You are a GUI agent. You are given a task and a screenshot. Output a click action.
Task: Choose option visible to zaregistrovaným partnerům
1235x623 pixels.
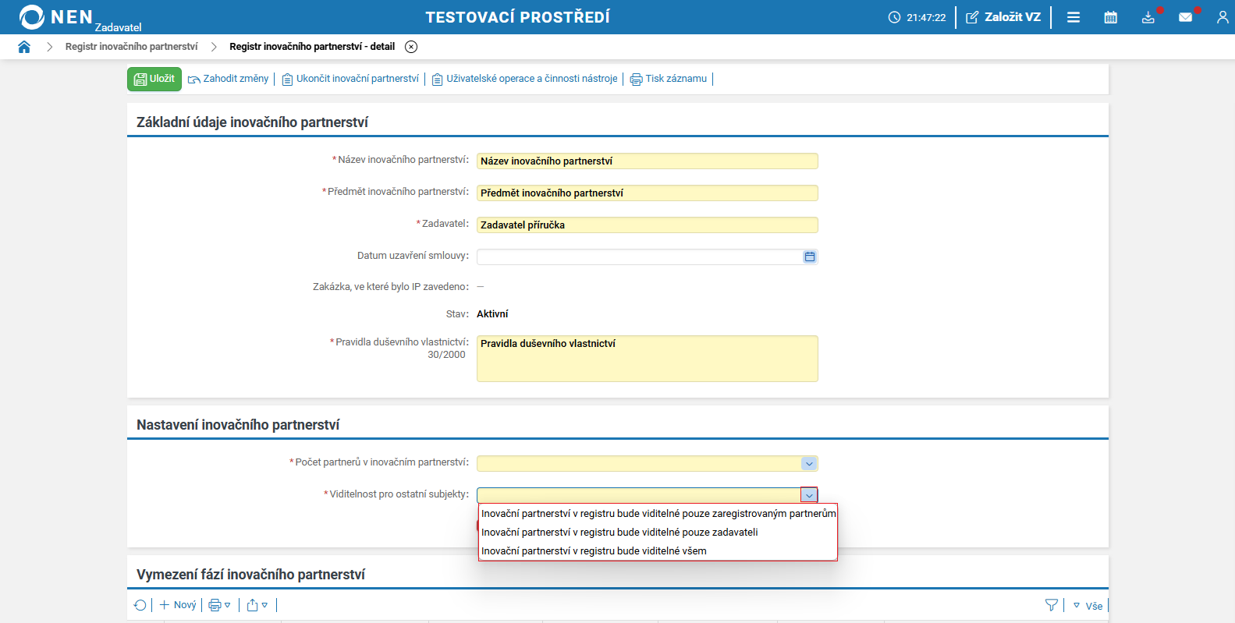(658, 514)
